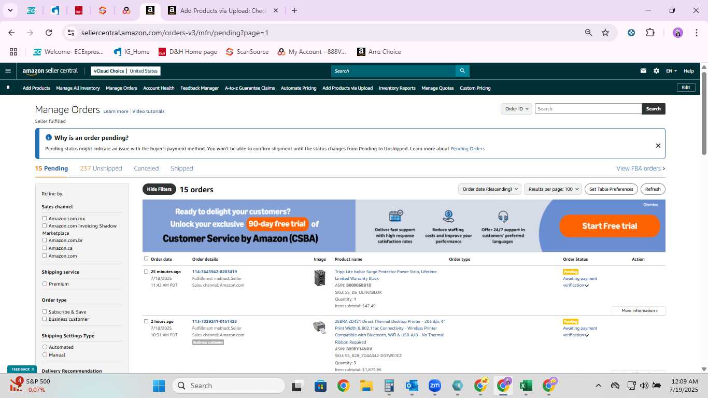The width and height of the screenshot is (708, 398).
Task: Open the Order date (descending) sort dropdown
Action: click(x=489, y=189)
